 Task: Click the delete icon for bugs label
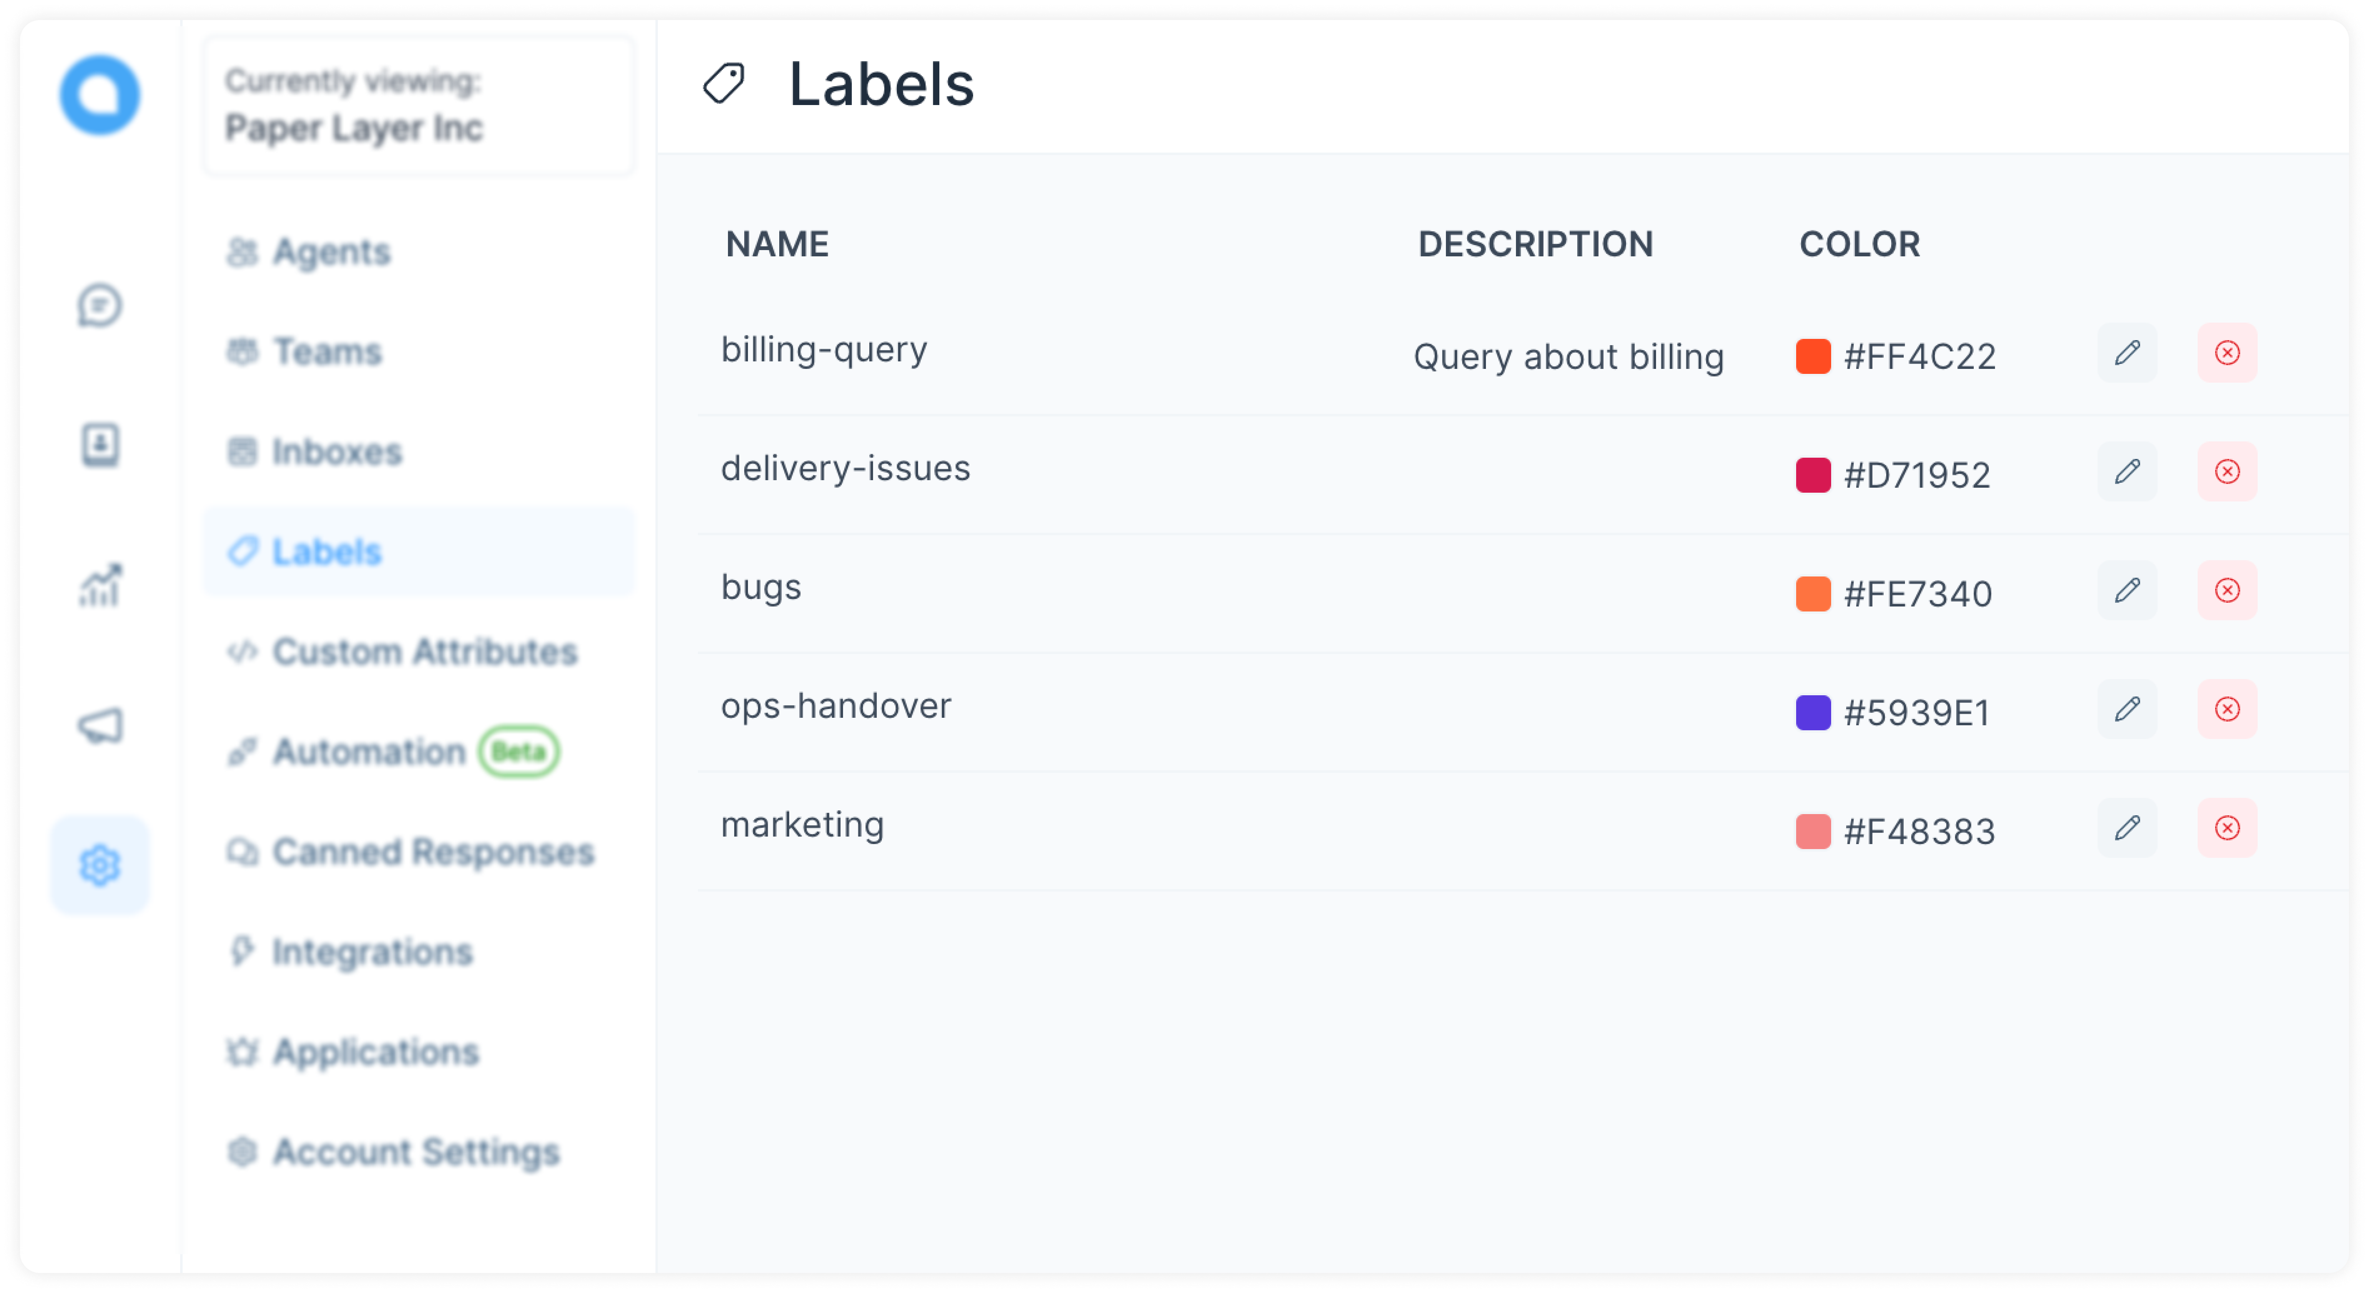coord(2227,589)
